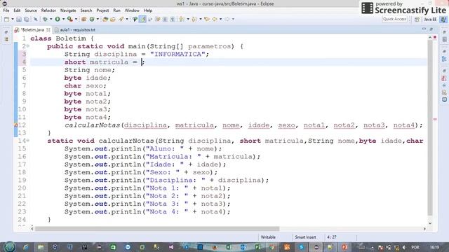Open dropdown beside Back arrow icon
Image resolution: width=449 pixels, height=252 pixels.
pyautogui.click(x=220, y=19)
